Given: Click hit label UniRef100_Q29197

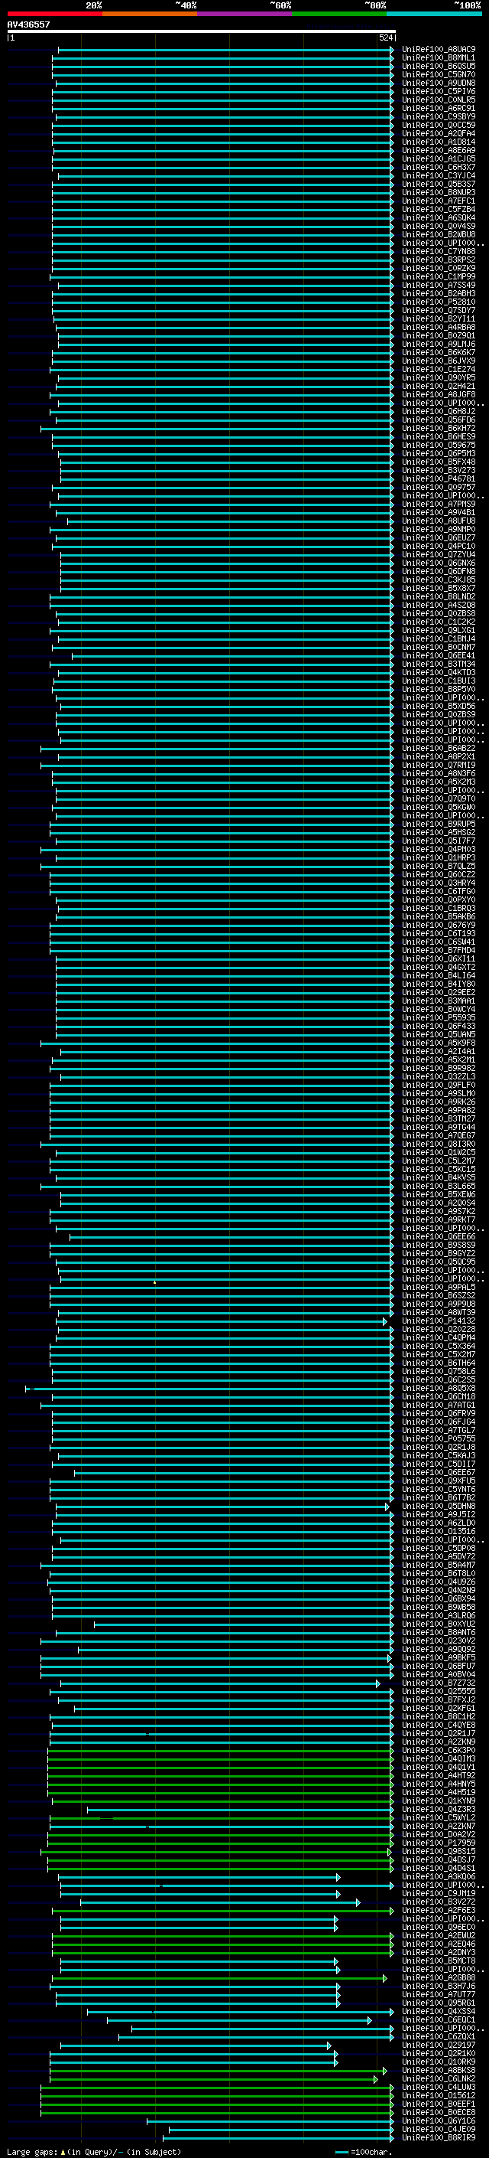Looking at the screenshot, I should pyautogui.click(x=438, y=2045).
